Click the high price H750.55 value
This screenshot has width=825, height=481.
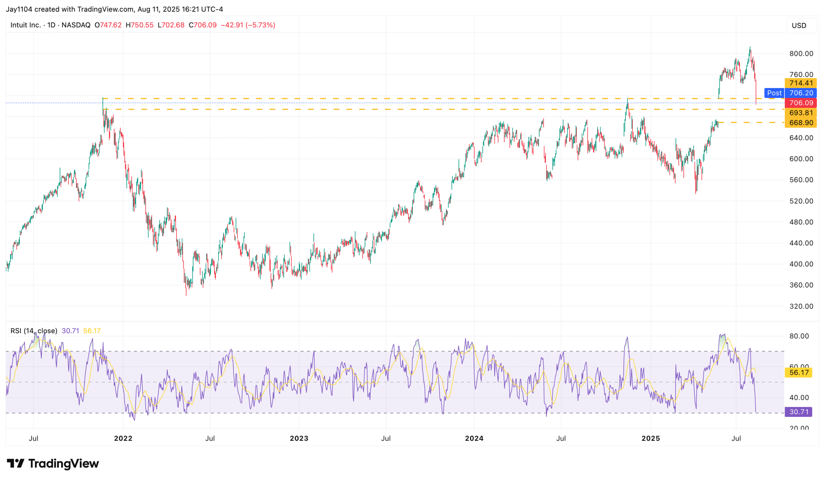coord(140,25)
